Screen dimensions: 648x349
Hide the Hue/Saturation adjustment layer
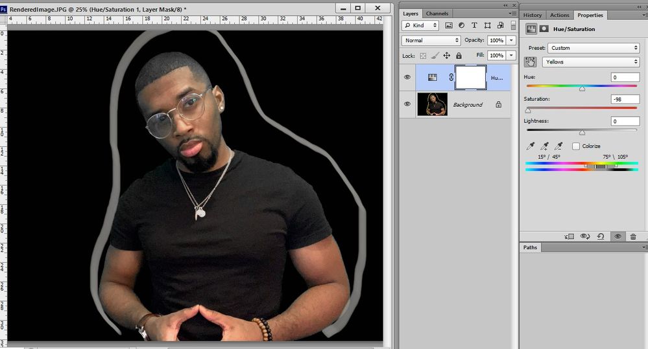[x=407, y=77]
